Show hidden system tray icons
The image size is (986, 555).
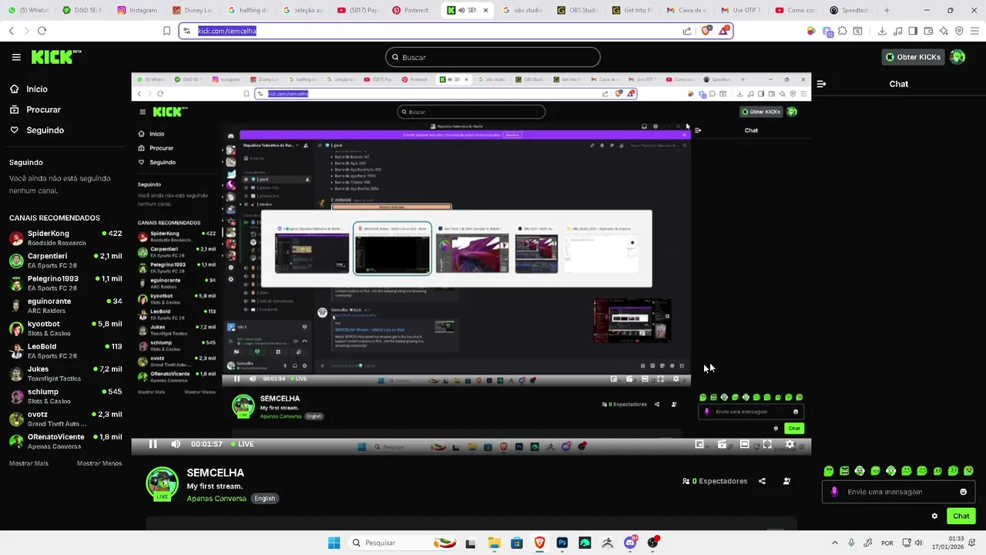(x=834, y=543)
